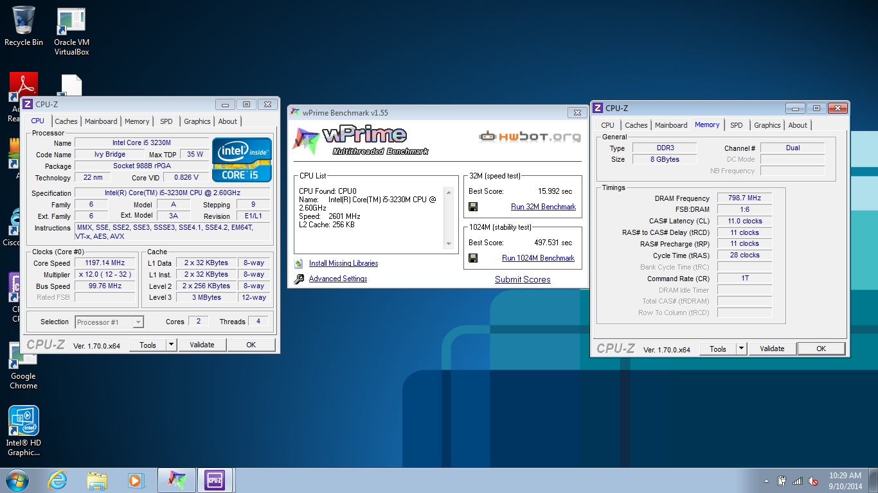Open Windows Explorer folder taskbar icon
Viewport: 878px width, 493px height.
[97, 480]
